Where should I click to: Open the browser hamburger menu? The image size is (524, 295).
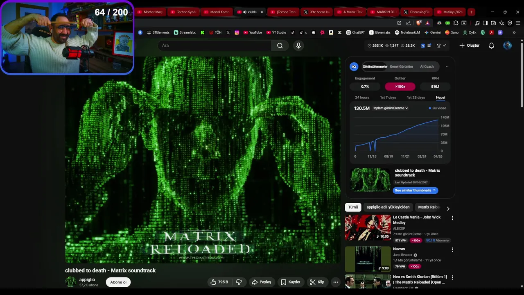click(518, 23)
